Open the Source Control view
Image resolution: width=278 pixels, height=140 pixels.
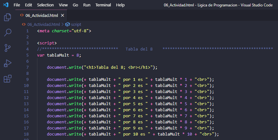pos(8,48)
